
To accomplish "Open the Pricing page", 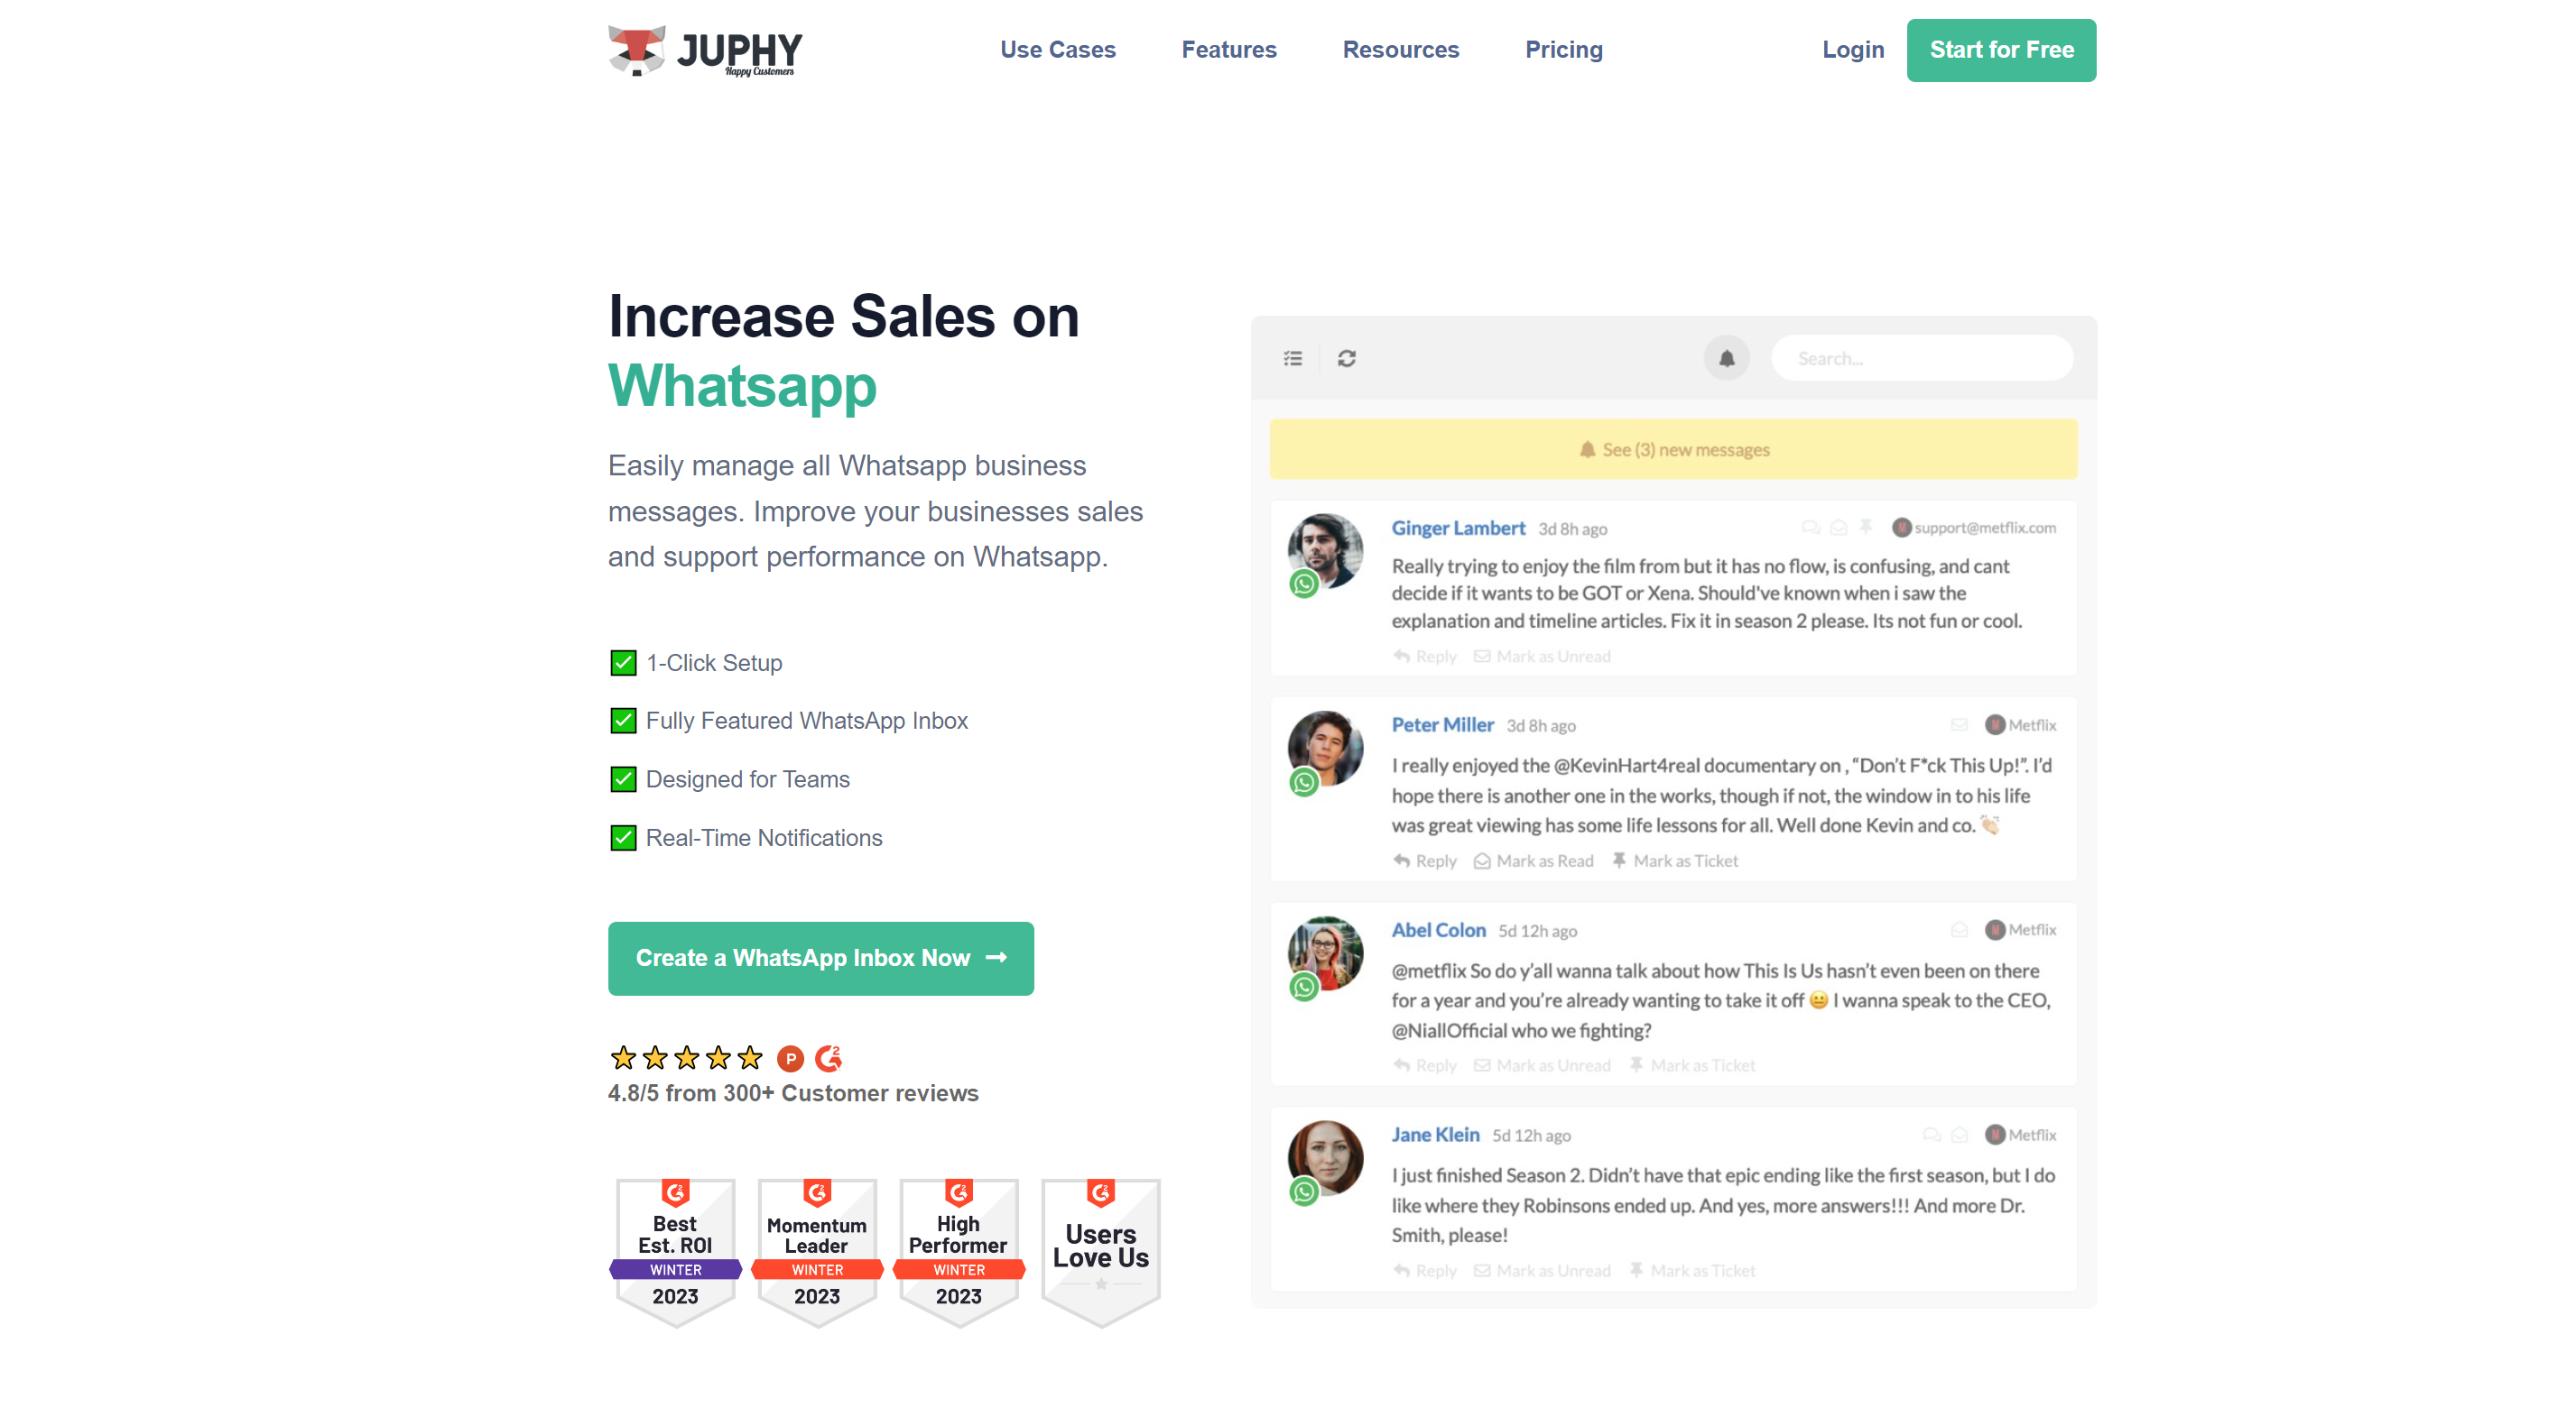I will (1564, 50).
